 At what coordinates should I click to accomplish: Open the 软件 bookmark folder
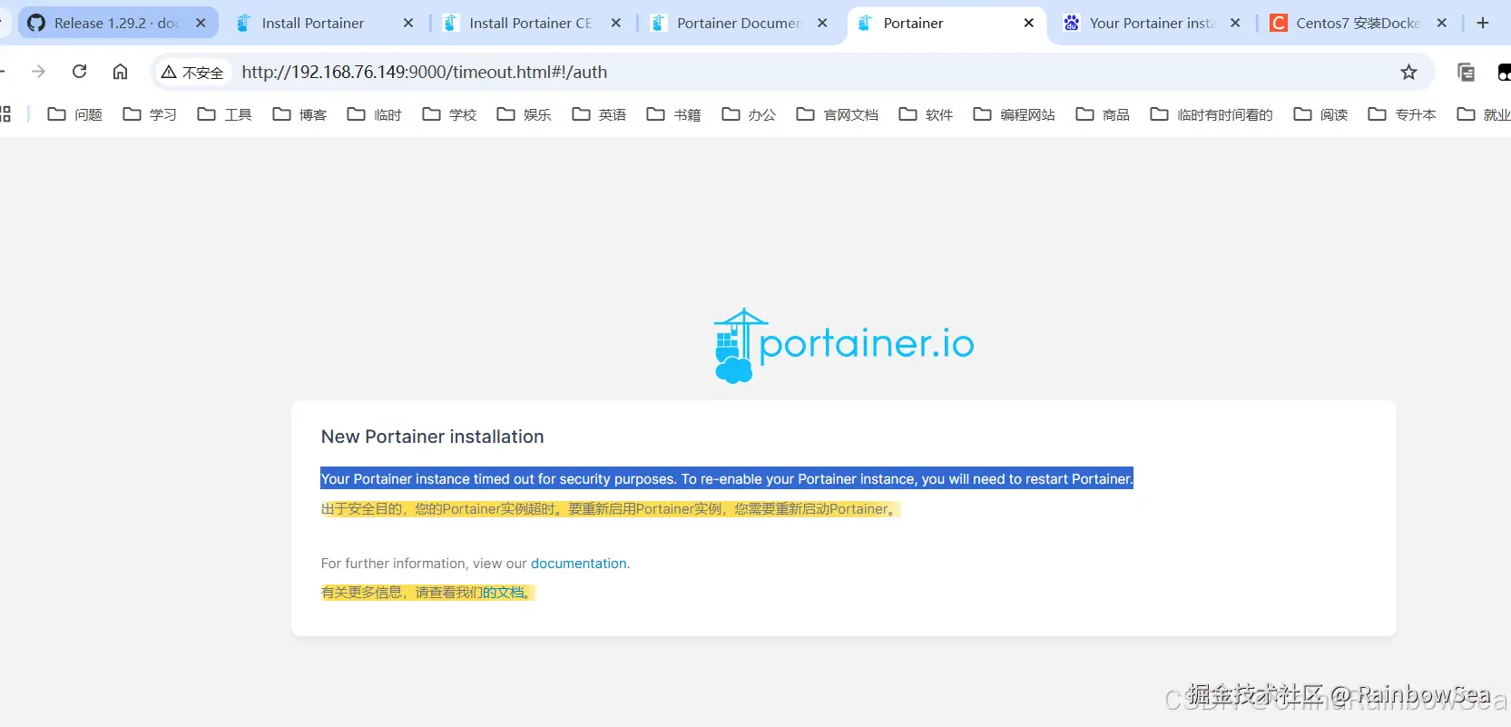926,114
